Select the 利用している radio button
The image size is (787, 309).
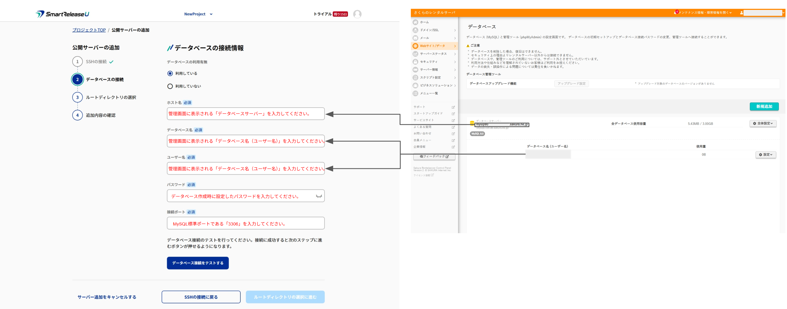170,74
